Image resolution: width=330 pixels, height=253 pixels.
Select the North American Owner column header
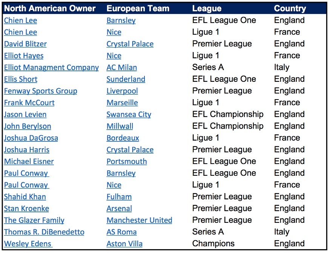50,8
